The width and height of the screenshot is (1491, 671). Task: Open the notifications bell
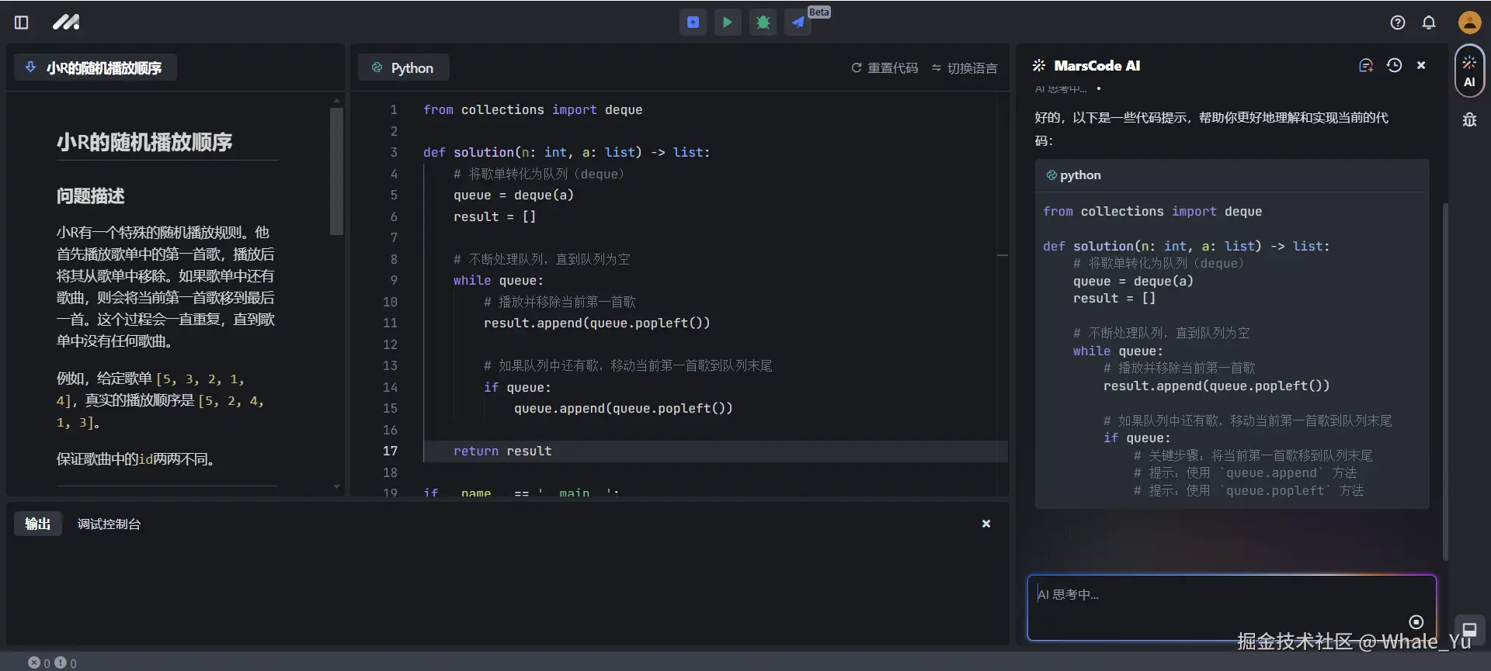pos(1429,22)
